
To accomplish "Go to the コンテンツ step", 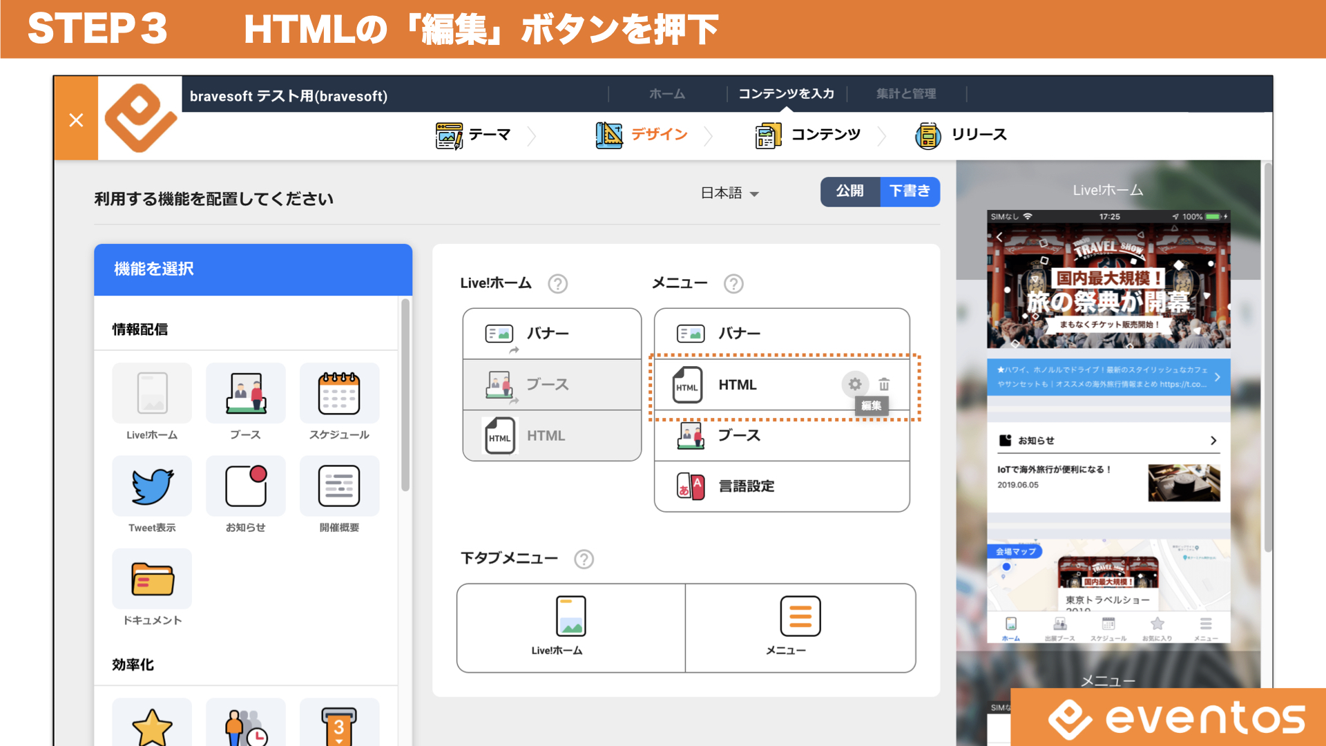I will point(808,135).
